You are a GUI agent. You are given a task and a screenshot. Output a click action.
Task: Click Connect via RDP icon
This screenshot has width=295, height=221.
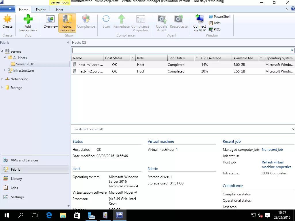coord(200,19)
